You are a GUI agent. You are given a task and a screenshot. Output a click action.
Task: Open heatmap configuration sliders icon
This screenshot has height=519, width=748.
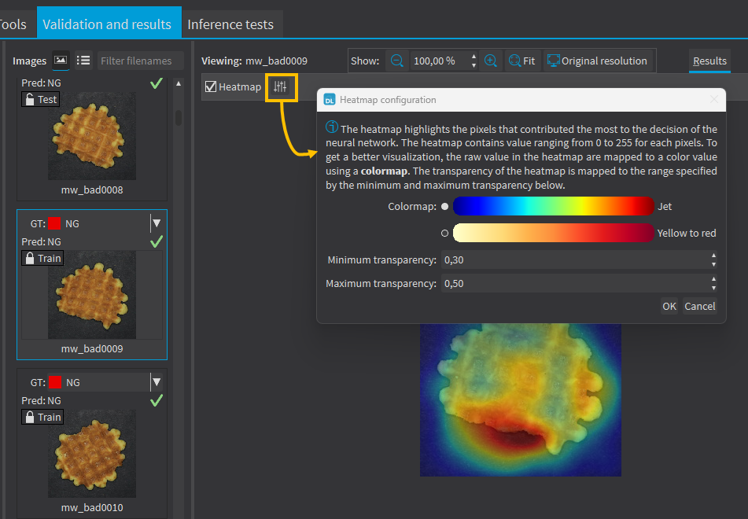point(281,87)
